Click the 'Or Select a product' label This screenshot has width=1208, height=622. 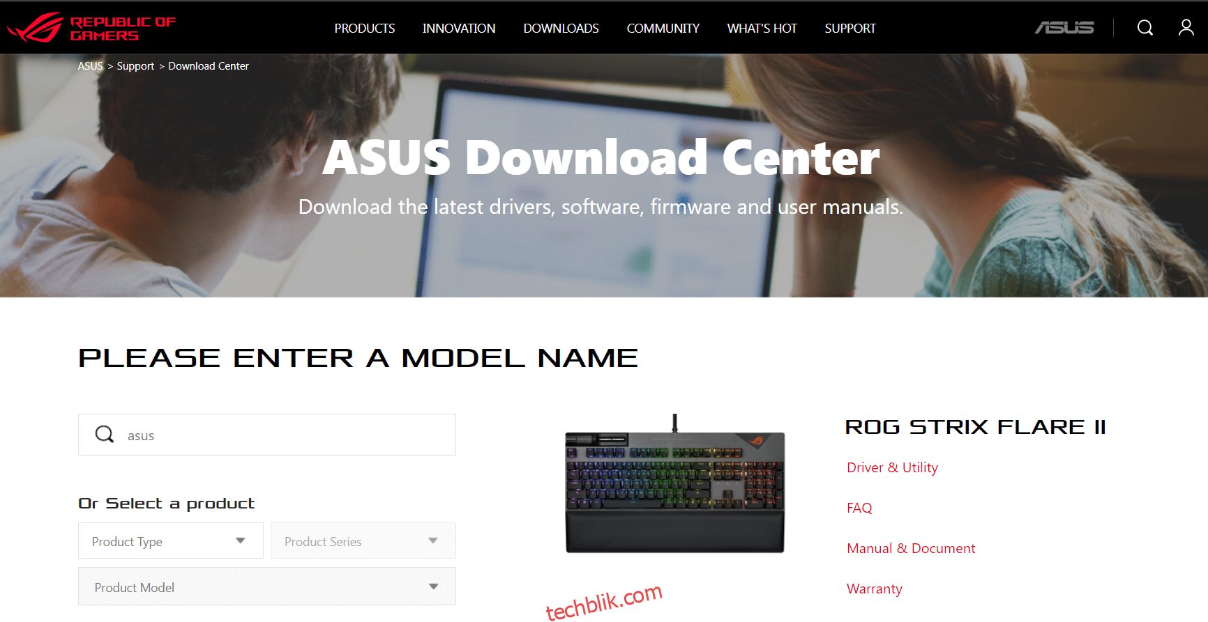pos(167,504)
